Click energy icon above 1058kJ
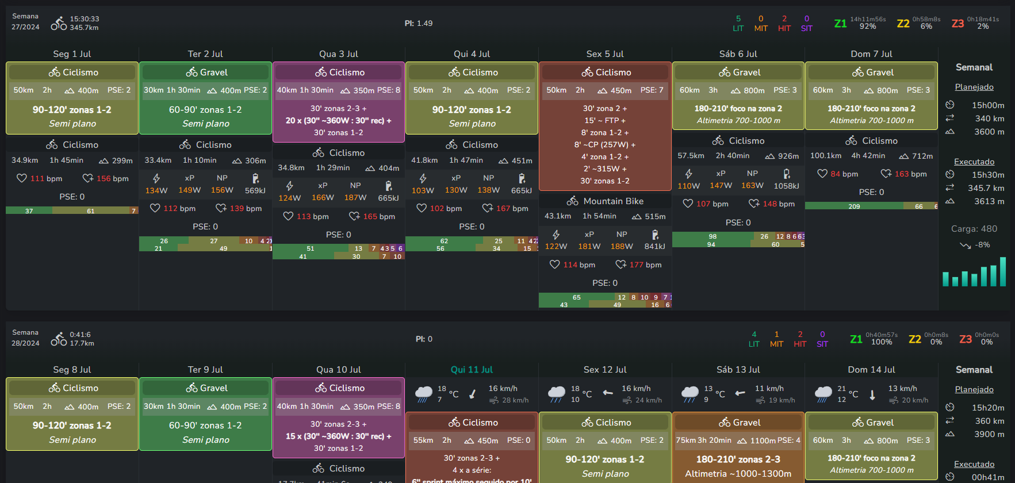The height and width of the screenshot is (483, 1015). tap(787, 174)
